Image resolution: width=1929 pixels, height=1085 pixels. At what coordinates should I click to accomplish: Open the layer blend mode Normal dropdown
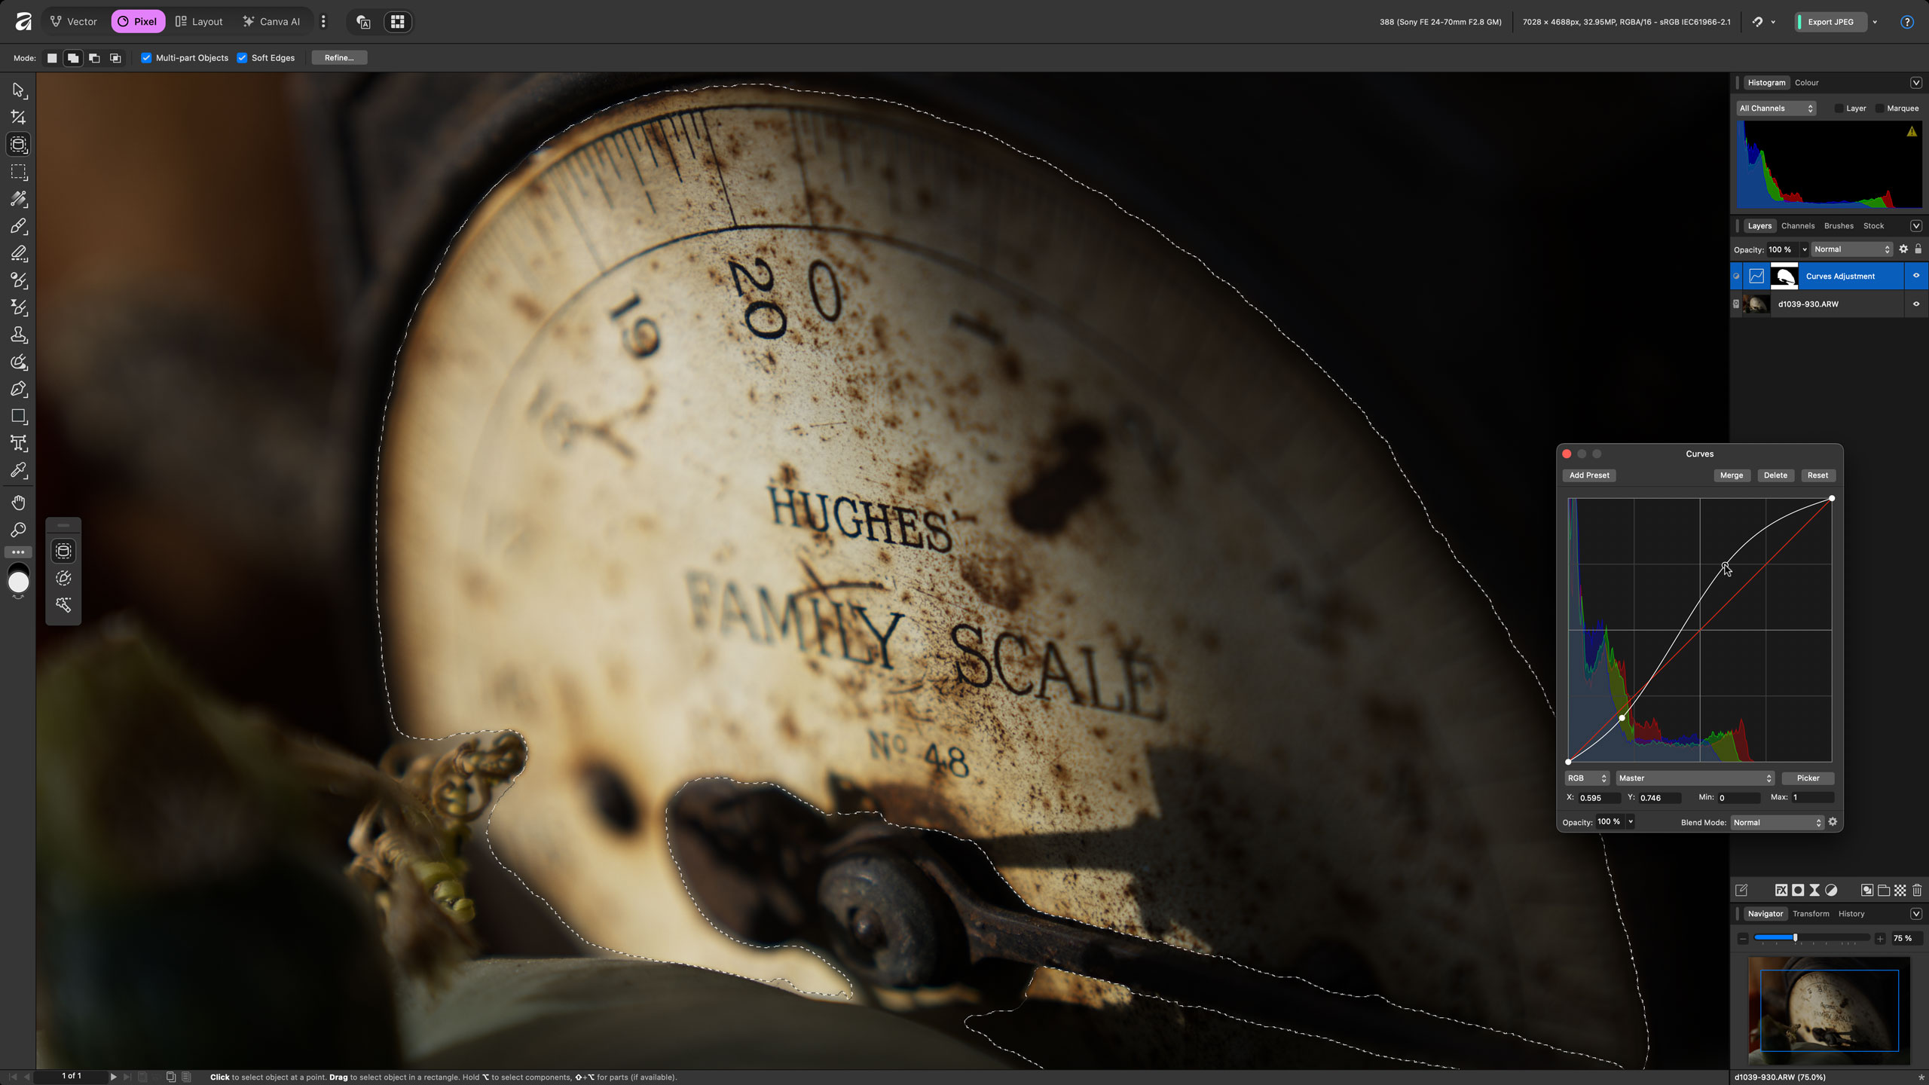[x=1852, y=249]
